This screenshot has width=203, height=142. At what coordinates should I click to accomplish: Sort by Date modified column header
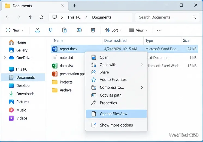coord(115,41)
